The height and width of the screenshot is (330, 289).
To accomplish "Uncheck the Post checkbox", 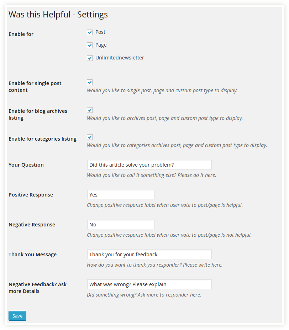I will [90, 32].
